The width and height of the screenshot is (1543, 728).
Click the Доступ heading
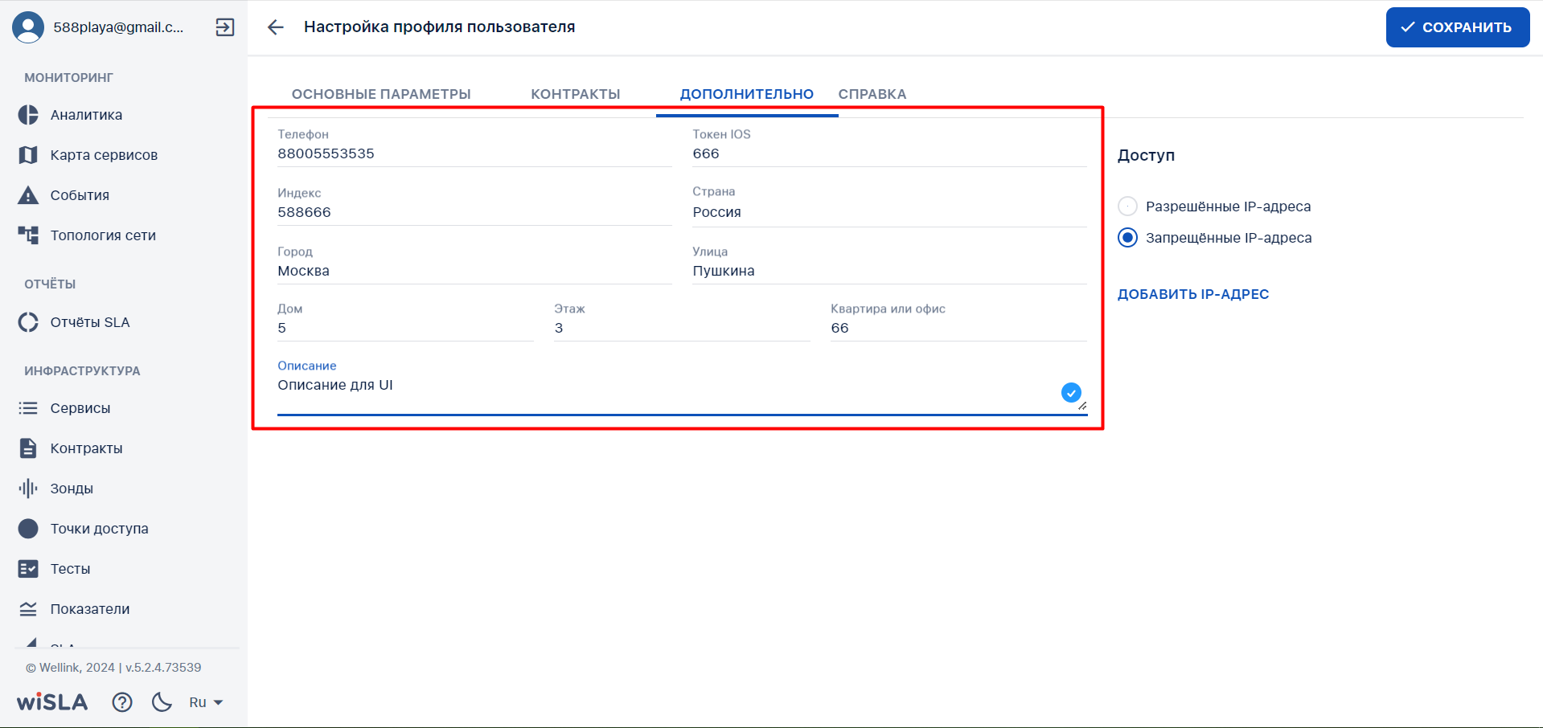(1146, 155)
